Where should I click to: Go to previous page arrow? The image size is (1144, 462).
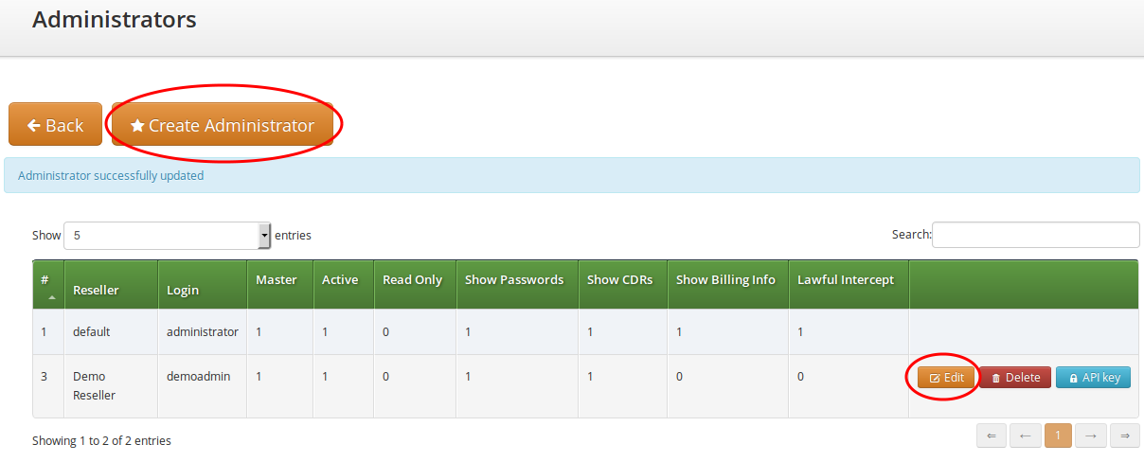[x=1025, y=435]
